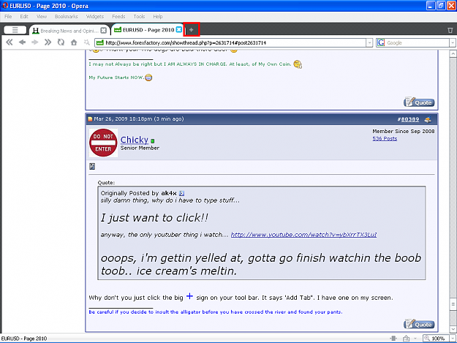This screenshot has height=343, width=457.
Task: Open the Help menu
Action: pyautogui.click(x=158, y=16)
